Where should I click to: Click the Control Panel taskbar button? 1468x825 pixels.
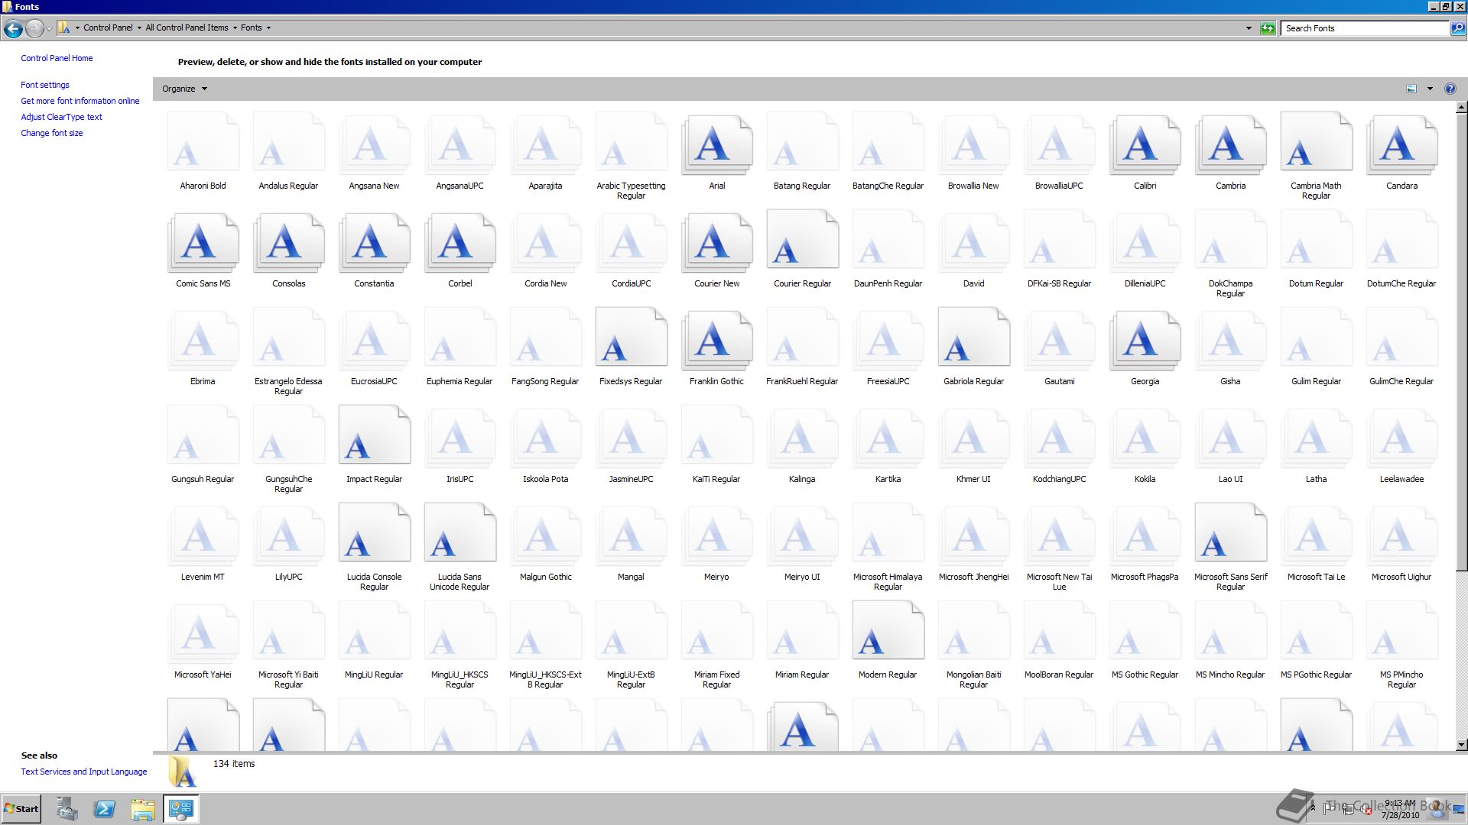click(181, 809)
